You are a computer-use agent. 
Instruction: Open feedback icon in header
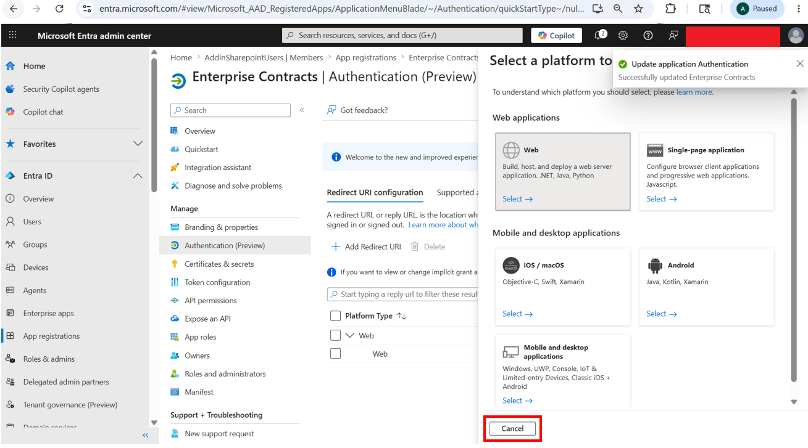tap(673, 35)
